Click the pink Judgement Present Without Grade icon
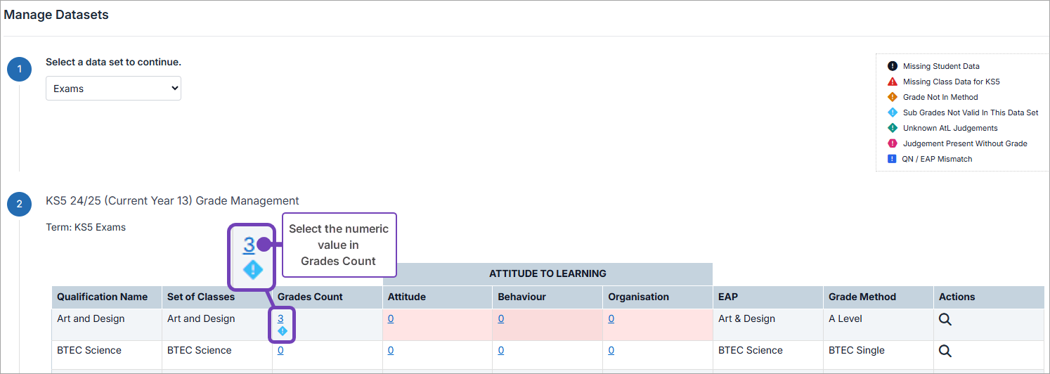 pos(893,143)
